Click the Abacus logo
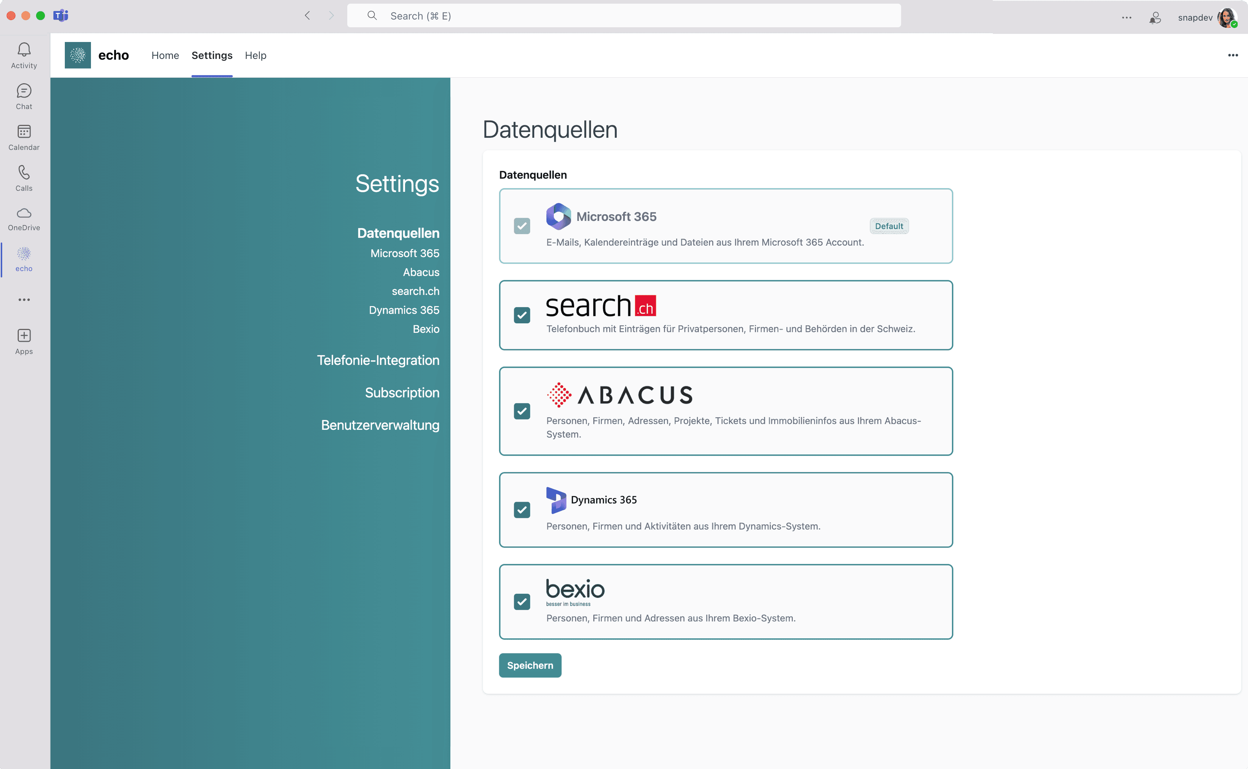This screenshot has width=1248, height=769. [619, 395]
